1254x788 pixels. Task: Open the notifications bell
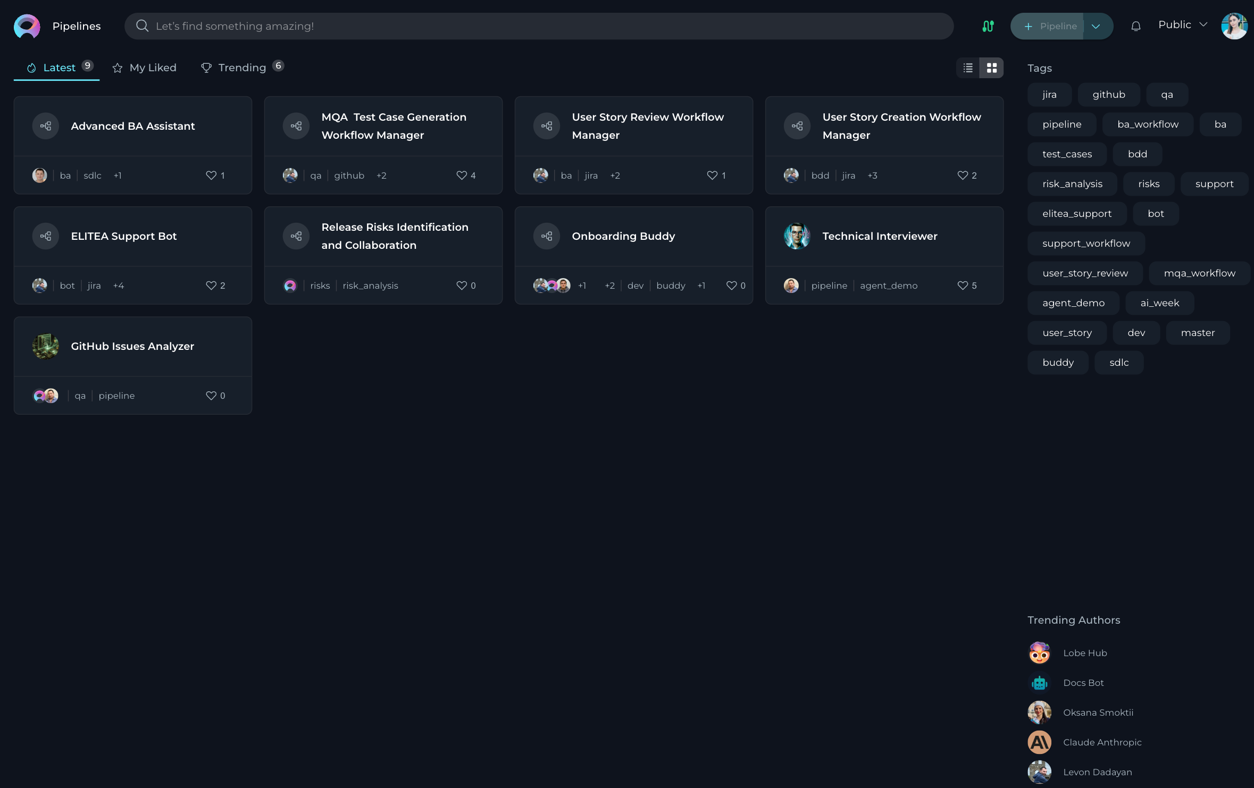point(1136,26)
